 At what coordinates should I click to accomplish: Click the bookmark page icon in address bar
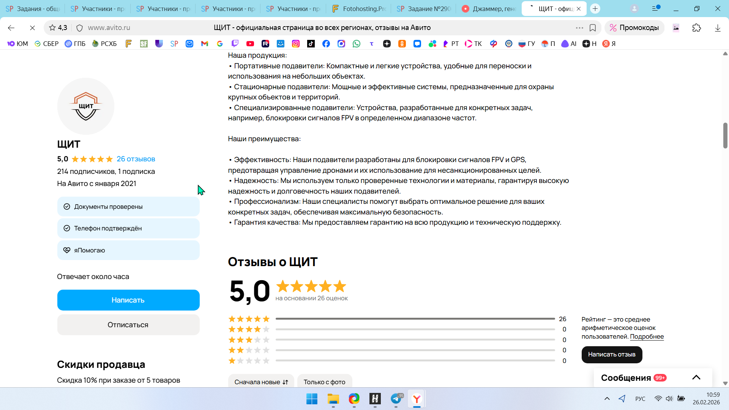click(592, 28)
